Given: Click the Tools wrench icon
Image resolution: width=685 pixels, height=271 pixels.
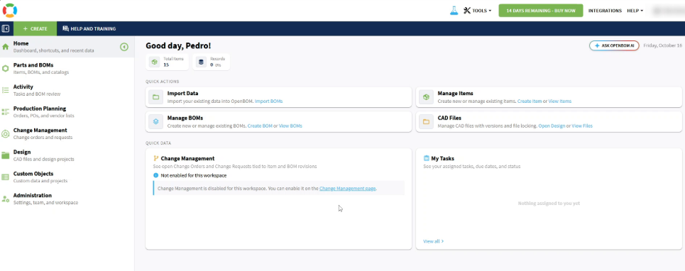Looking at the screenshot, I should click(467, 11).
